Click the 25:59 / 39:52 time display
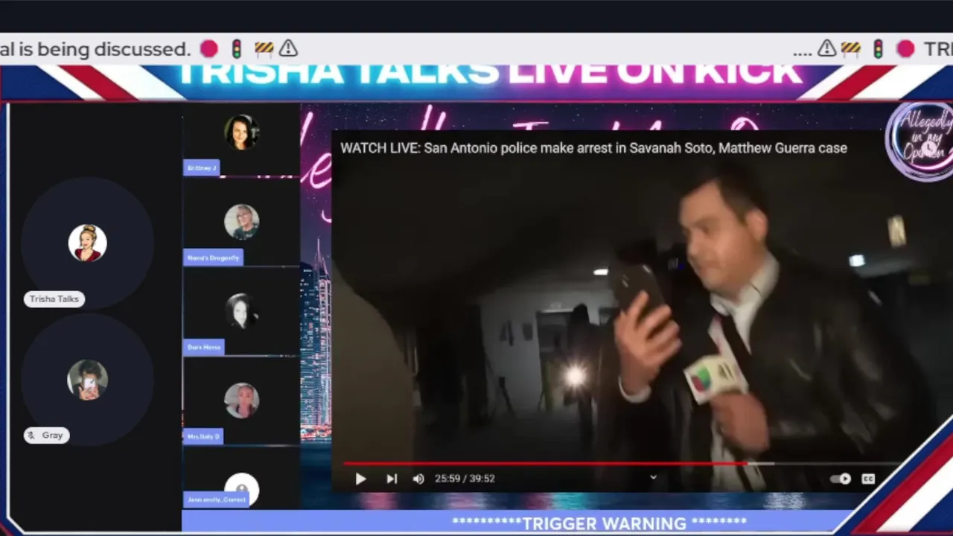The image size is (953, 536). click(465, 479)
